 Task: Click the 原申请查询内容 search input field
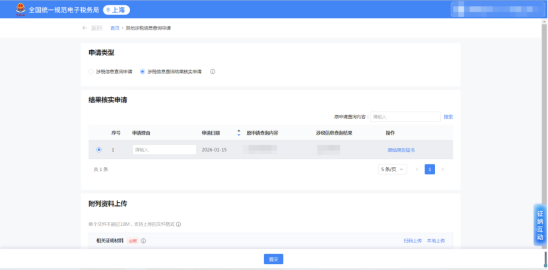(x=405, y=117)
